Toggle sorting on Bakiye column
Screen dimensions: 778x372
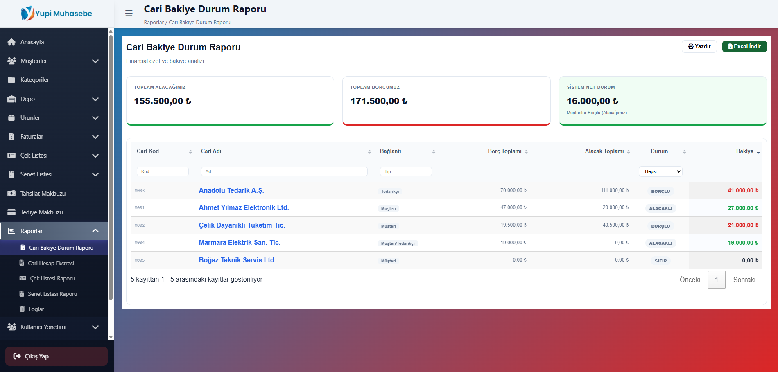coord(747,151)
